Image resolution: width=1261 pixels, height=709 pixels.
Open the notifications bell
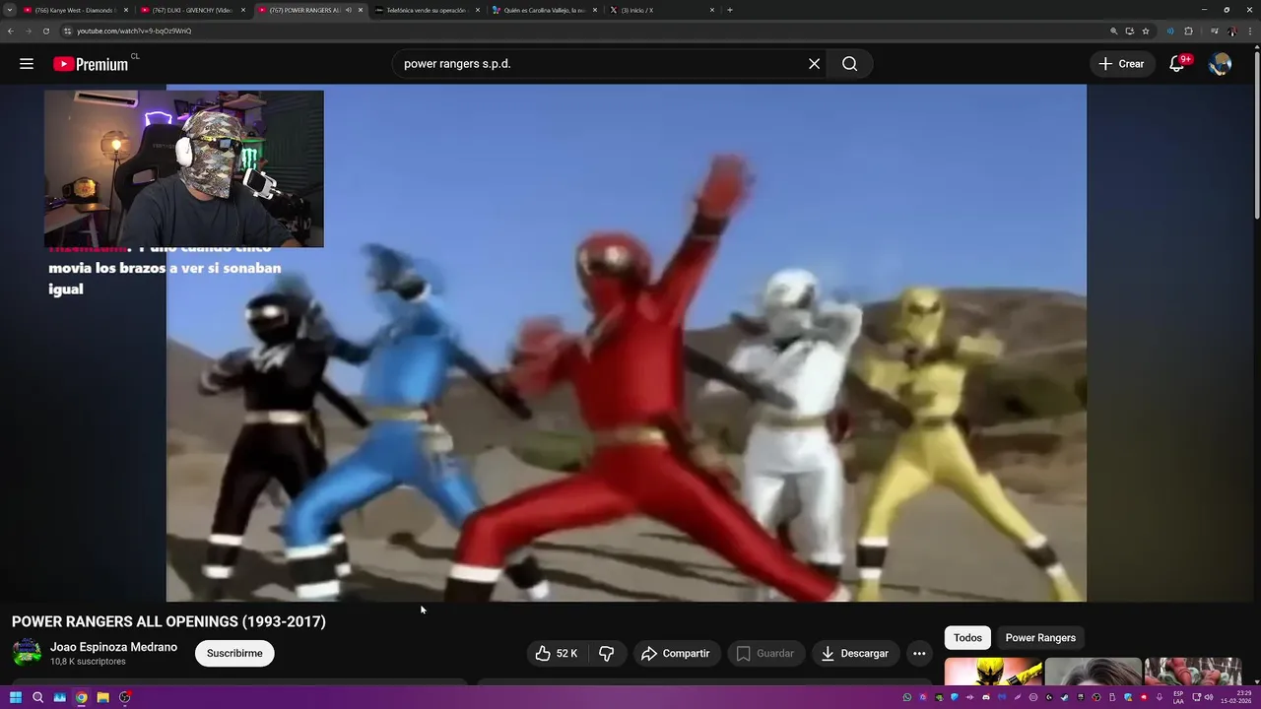tap(1176, 64)
